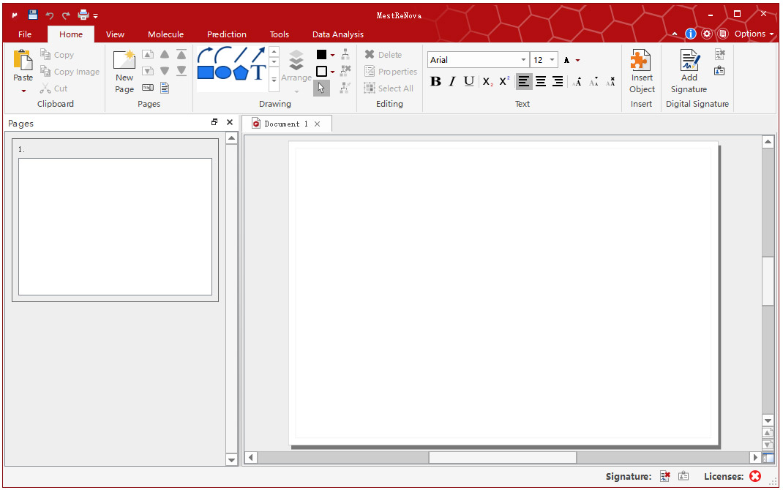Click the black fill color swatch
Viewport: 783px width, 490px height.
[x=321, y=55]
